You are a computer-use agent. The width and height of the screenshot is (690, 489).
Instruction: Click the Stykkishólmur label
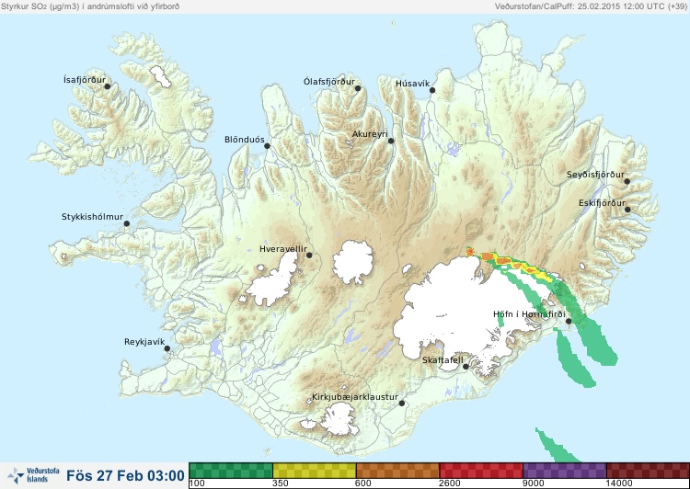[92, 217]
